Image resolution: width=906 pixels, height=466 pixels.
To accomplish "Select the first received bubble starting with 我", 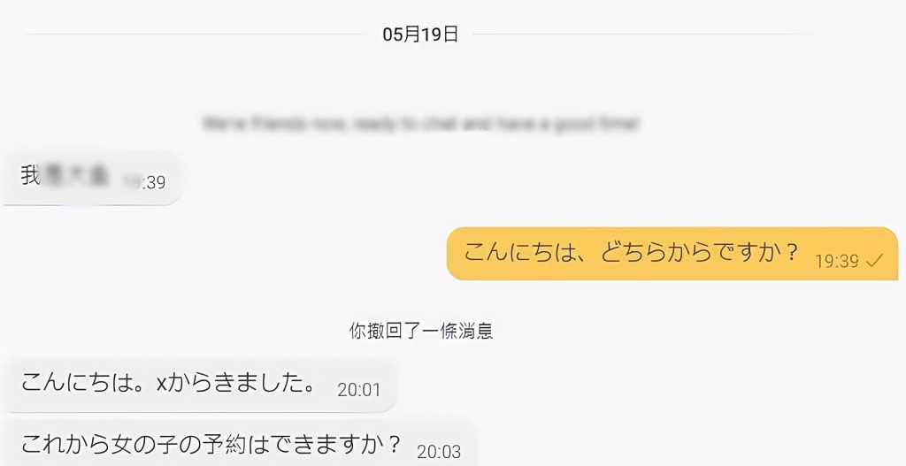I will point(92,178).
